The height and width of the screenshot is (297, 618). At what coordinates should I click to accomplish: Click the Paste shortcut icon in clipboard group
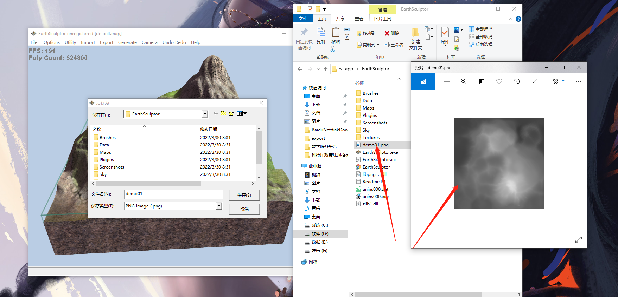pos(347,37)
